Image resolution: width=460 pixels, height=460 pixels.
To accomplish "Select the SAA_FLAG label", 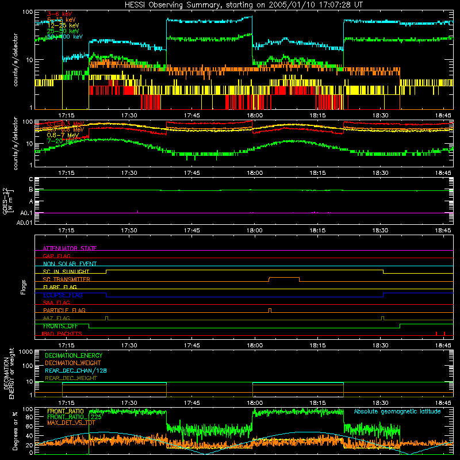I will point(56,302).
